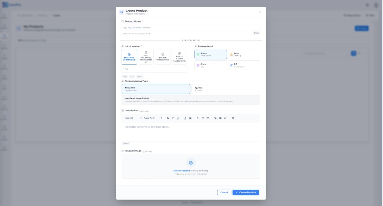Screen dimensions: 383x206
Task: Choose Build-based Versioning scheme
Action: pos(179,57)
